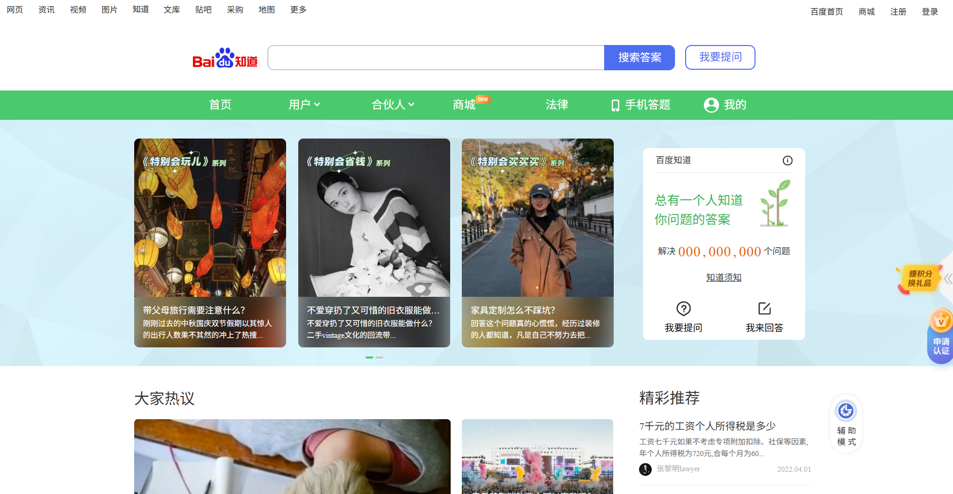Click the 大家热议 section heading
Image resolution: width=953 pixels, height=494 pixels.
[165, 398]
